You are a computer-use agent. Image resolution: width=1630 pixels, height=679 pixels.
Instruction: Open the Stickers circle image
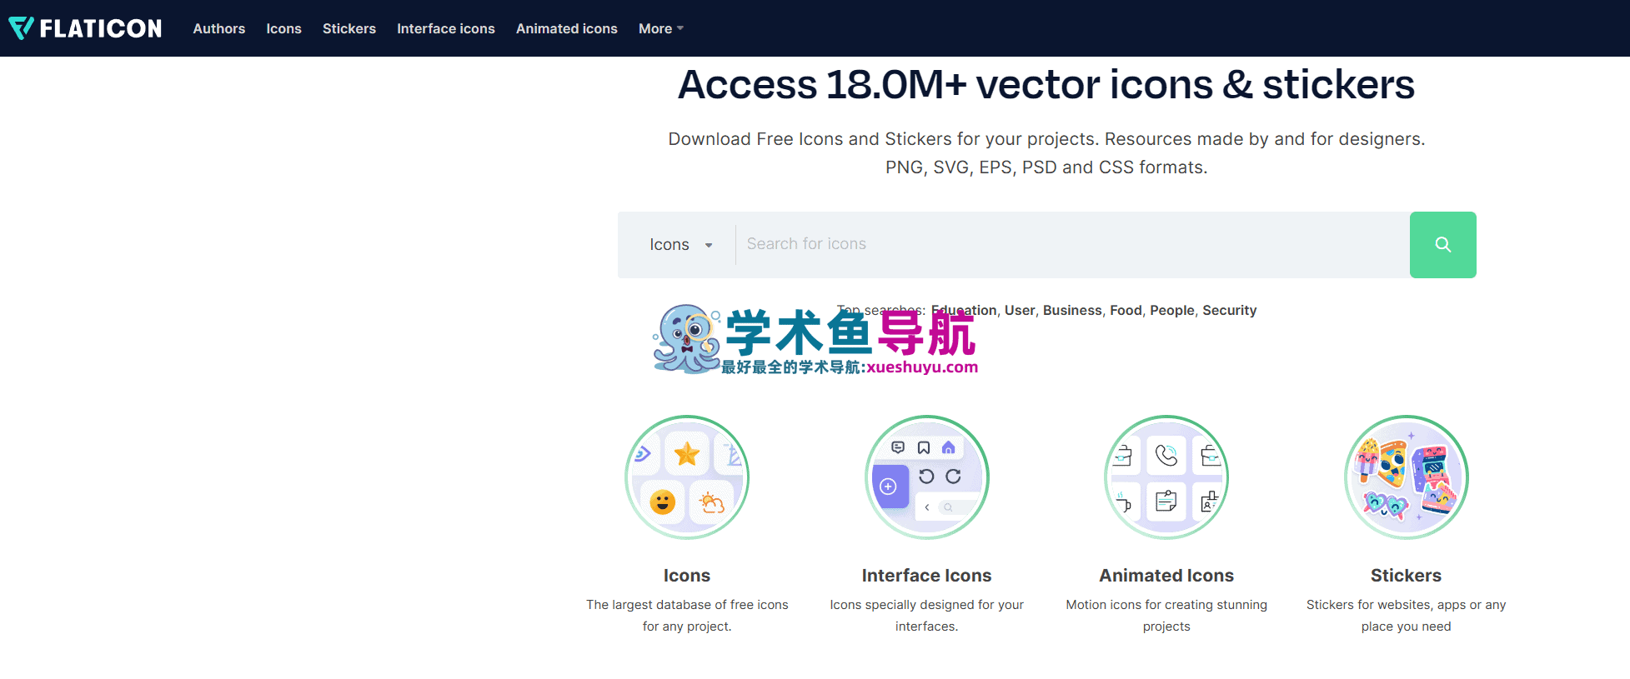click(1407, 477)
